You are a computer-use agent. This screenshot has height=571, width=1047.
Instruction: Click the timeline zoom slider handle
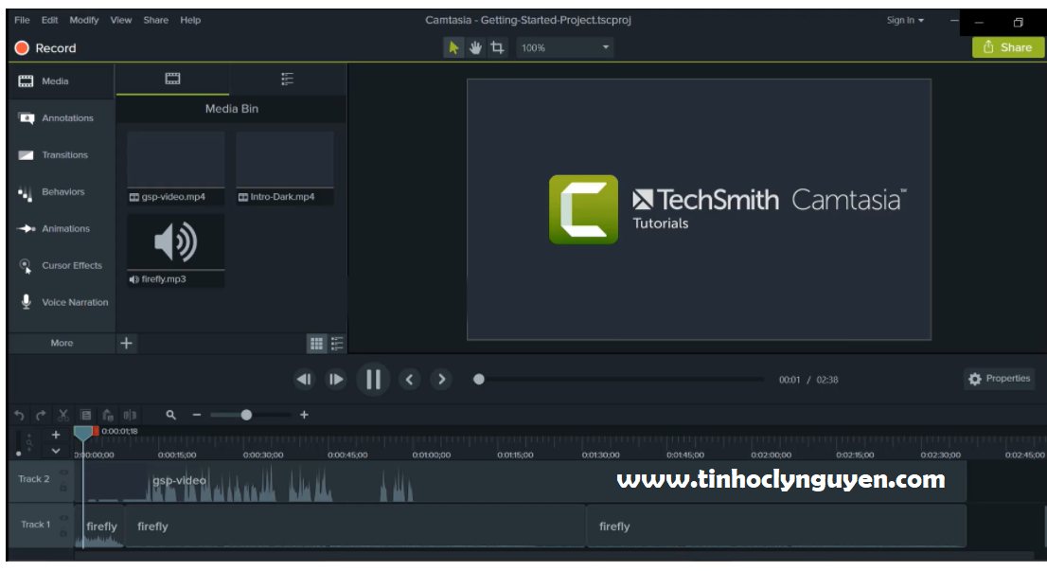coord(246,415)
